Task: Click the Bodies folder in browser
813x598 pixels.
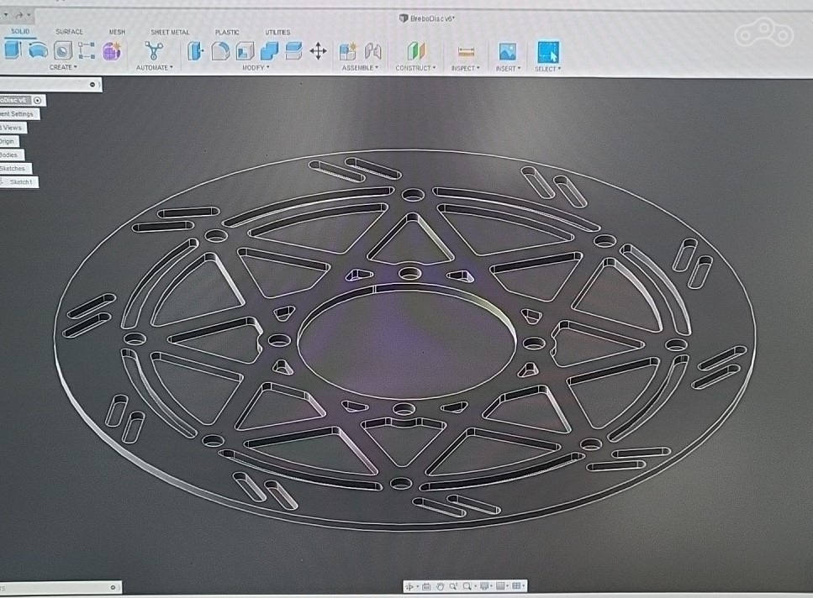Action: click(8, 155)
